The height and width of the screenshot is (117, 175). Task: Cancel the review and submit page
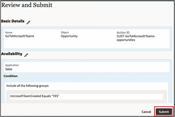146,112
